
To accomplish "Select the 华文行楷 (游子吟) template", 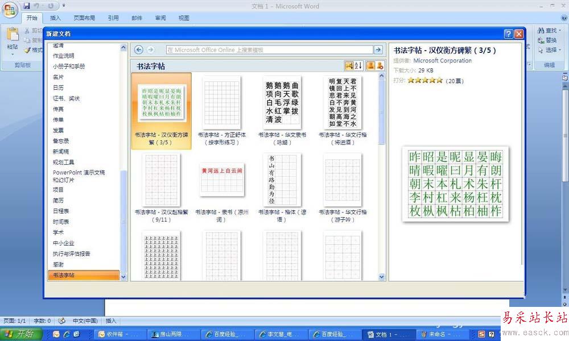I will click(343, 188).
